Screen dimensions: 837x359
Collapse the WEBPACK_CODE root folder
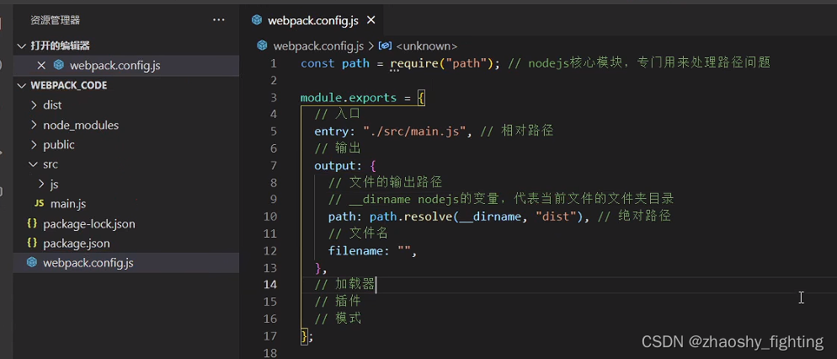point(21,85)
